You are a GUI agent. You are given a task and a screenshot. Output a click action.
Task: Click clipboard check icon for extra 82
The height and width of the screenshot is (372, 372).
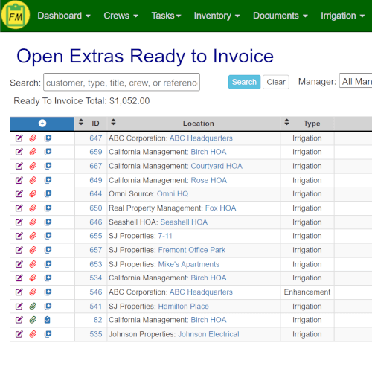point(48,320)
